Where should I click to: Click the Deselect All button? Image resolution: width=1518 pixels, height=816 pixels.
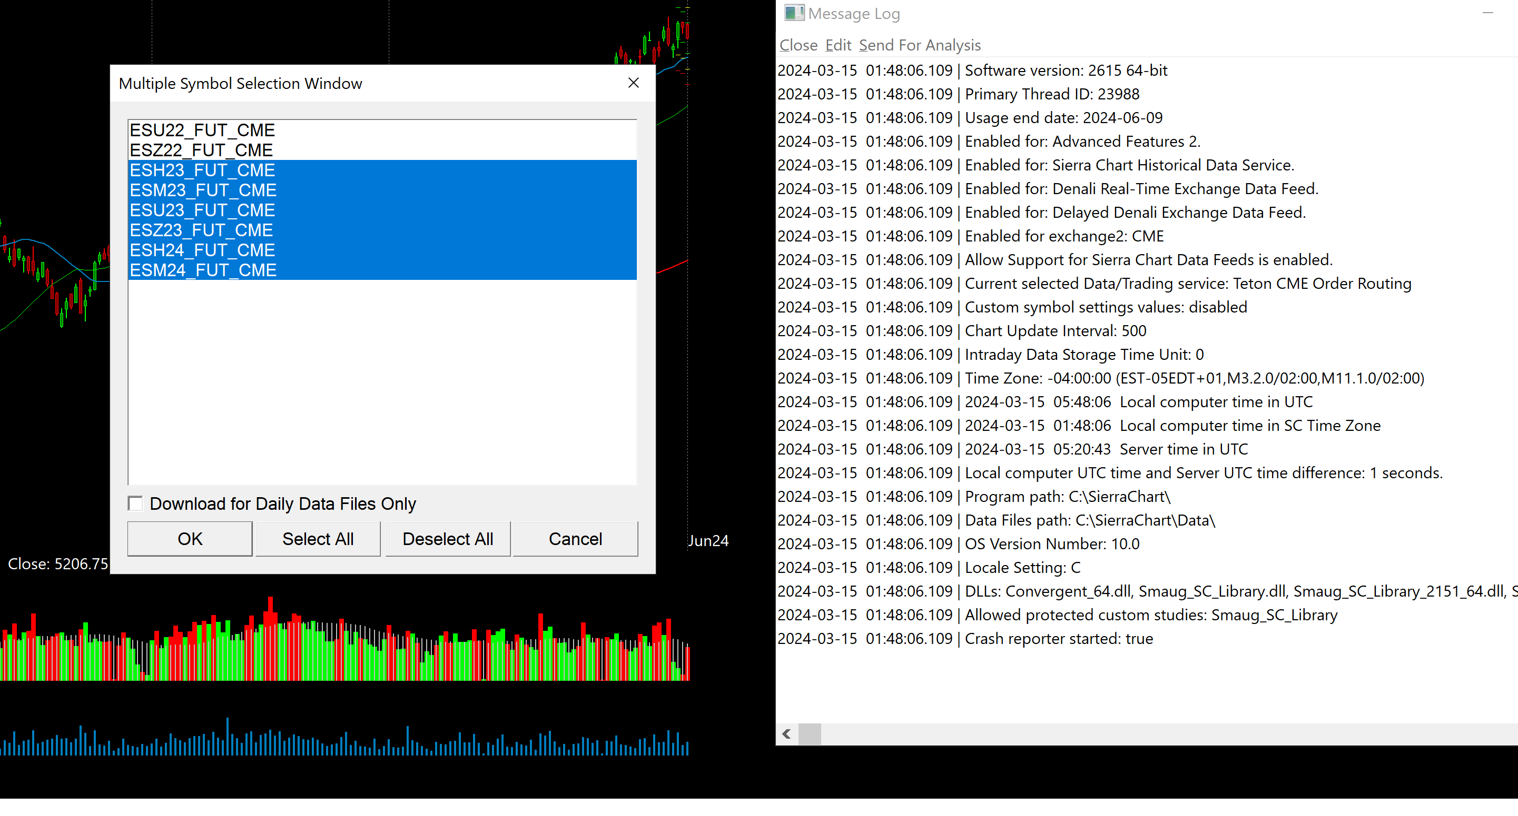[447, 539]
